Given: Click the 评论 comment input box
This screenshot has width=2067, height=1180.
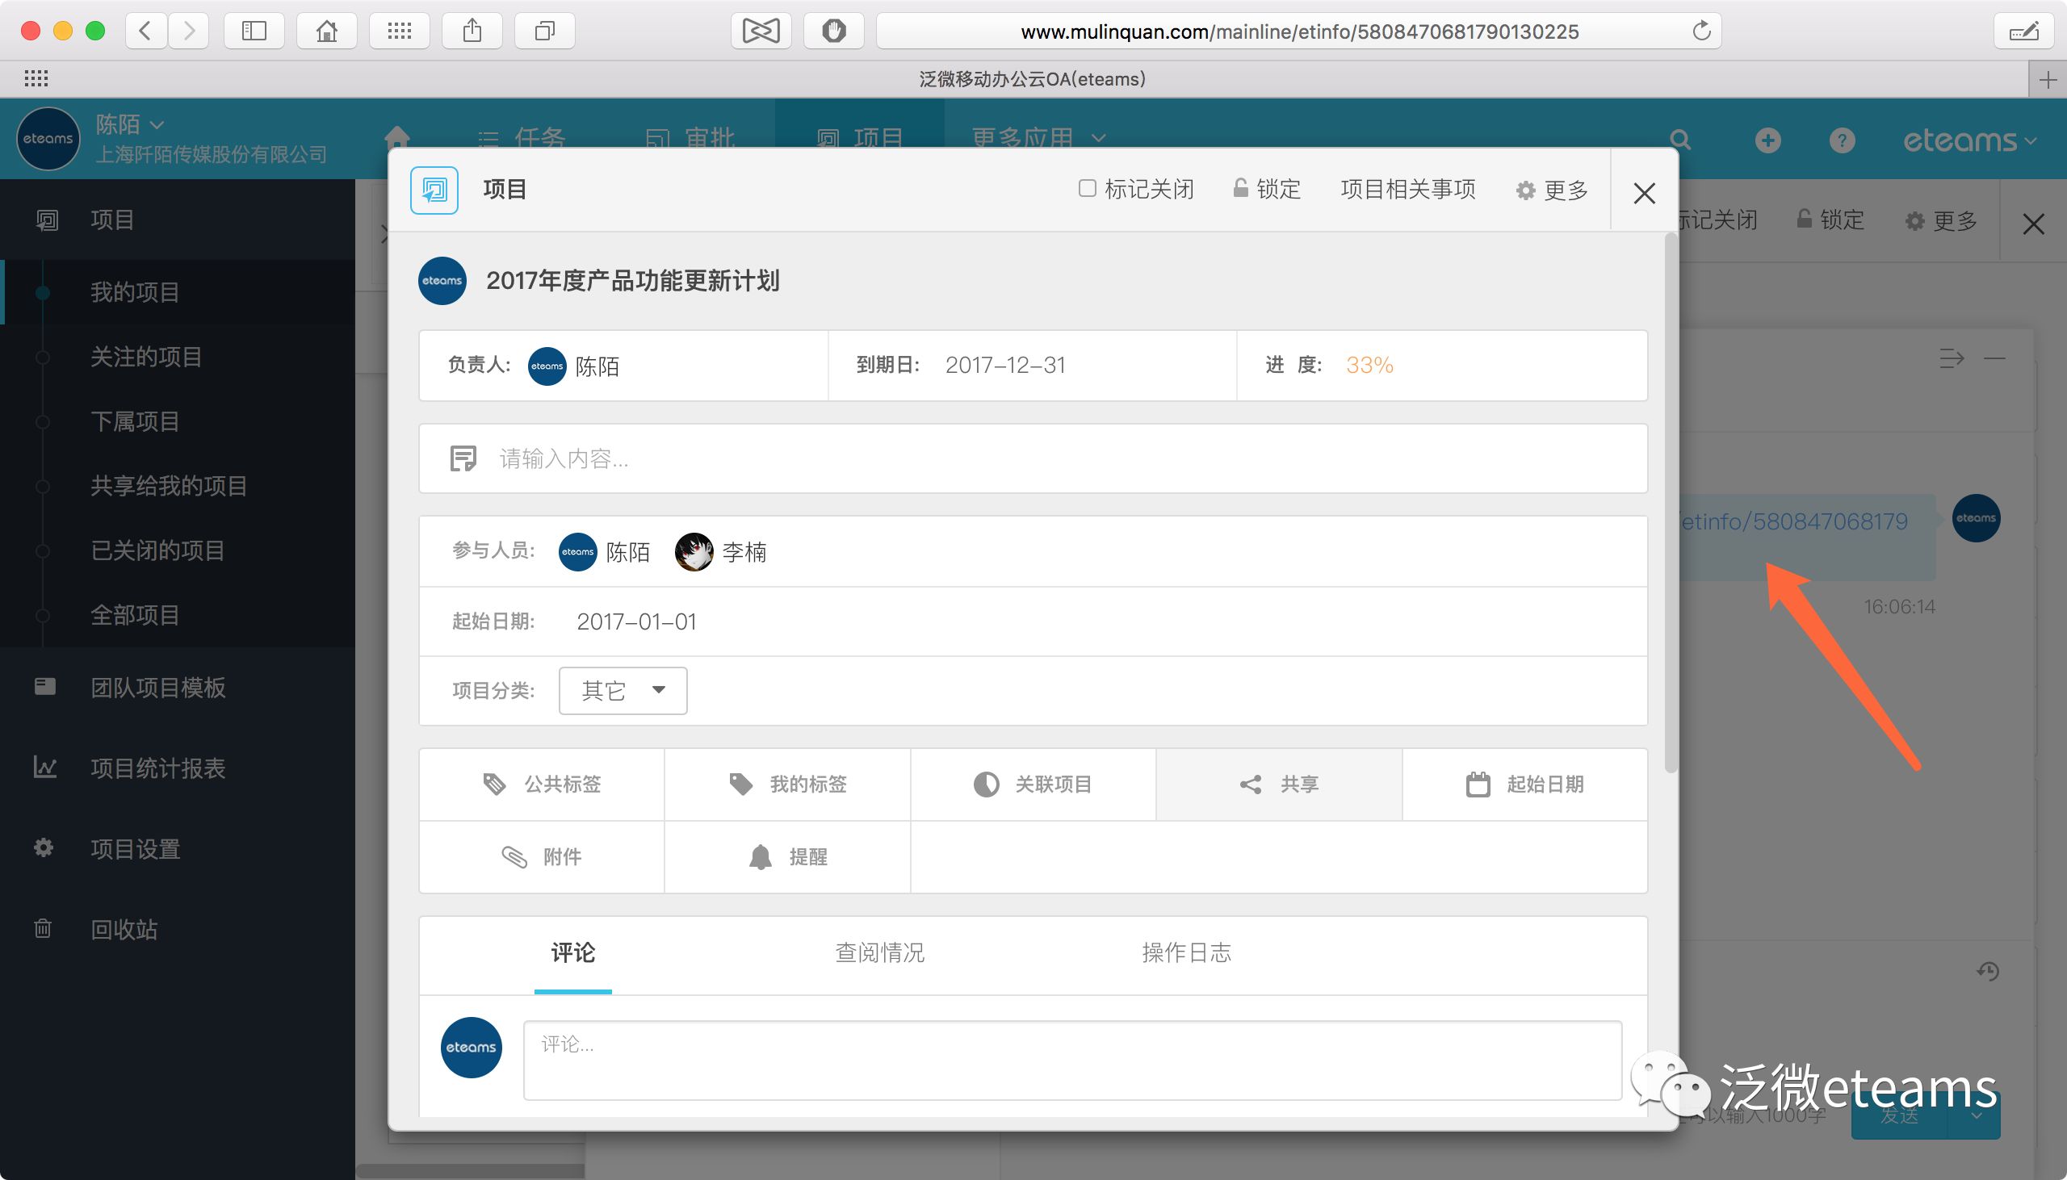Looking at the screenshot, I should 1071,1059.
